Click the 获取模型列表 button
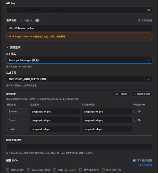158x173 pixels. point(142,94)
